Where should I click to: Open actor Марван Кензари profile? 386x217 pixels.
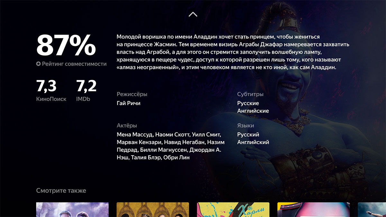click(x=139, y=142)
